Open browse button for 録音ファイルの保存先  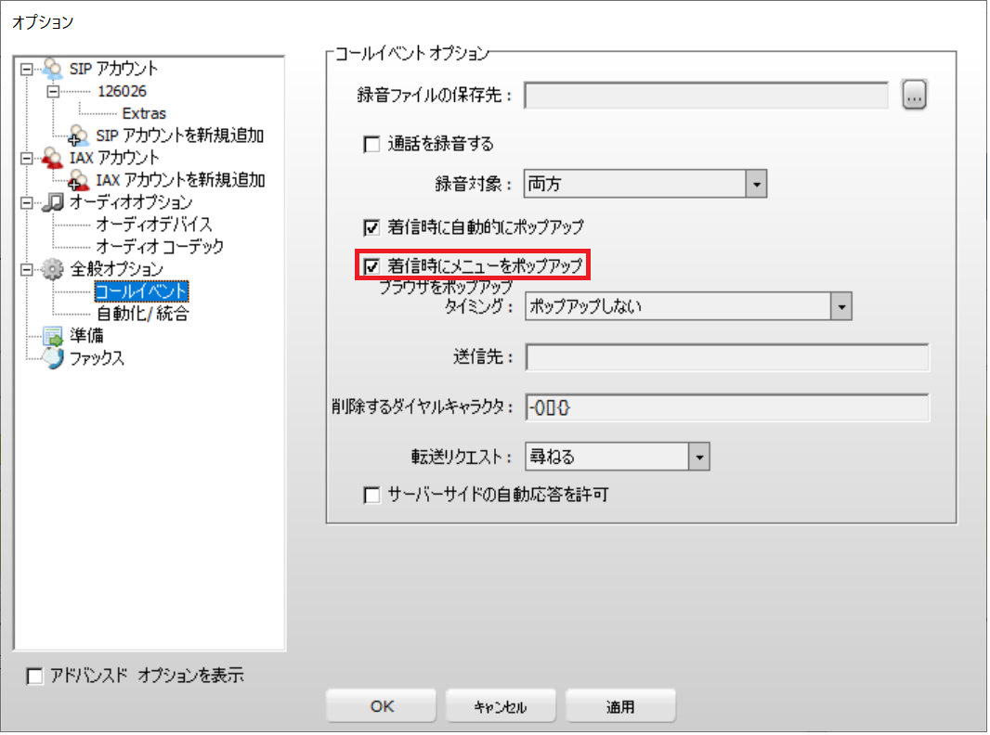pyautogui.click(x=914, y=96)
